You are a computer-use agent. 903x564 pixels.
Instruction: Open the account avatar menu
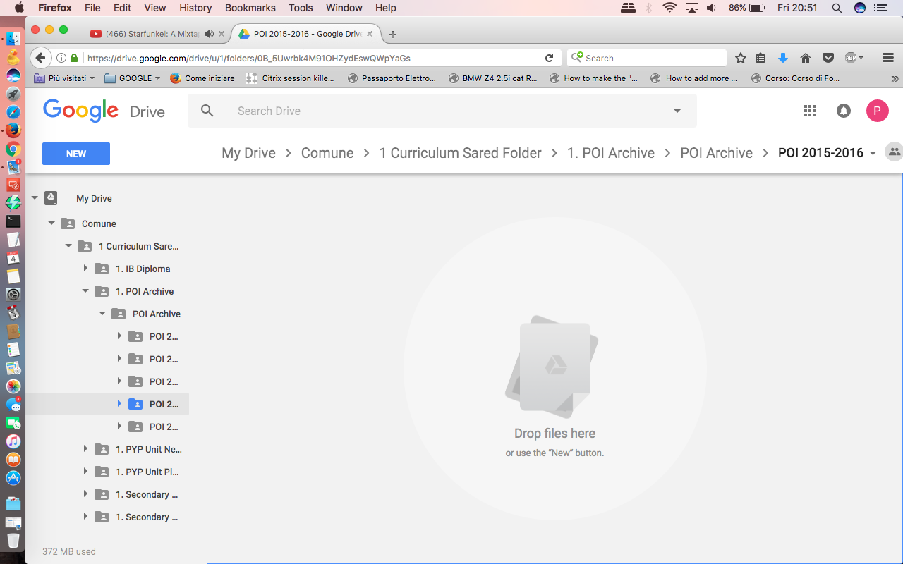877,111
